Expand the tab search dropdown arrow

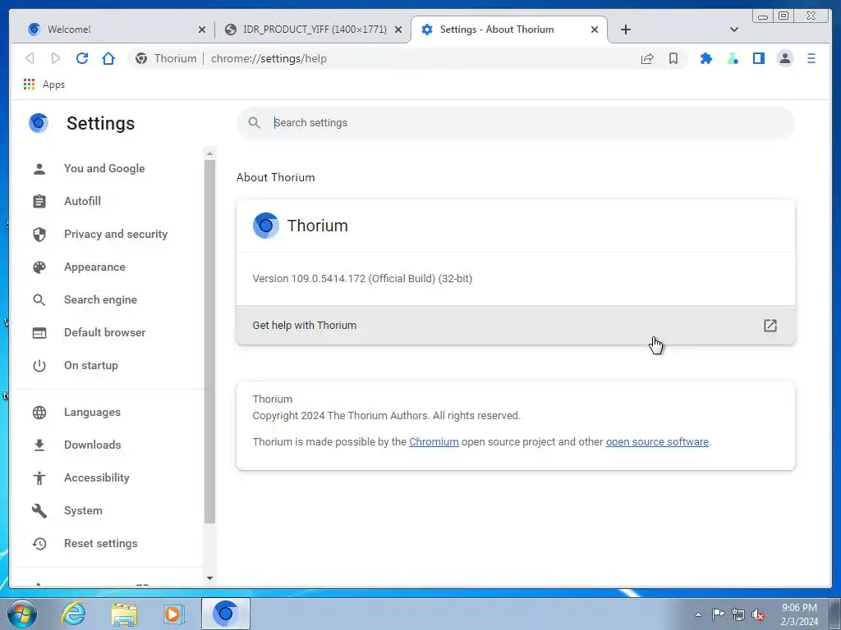coord(734,30)
